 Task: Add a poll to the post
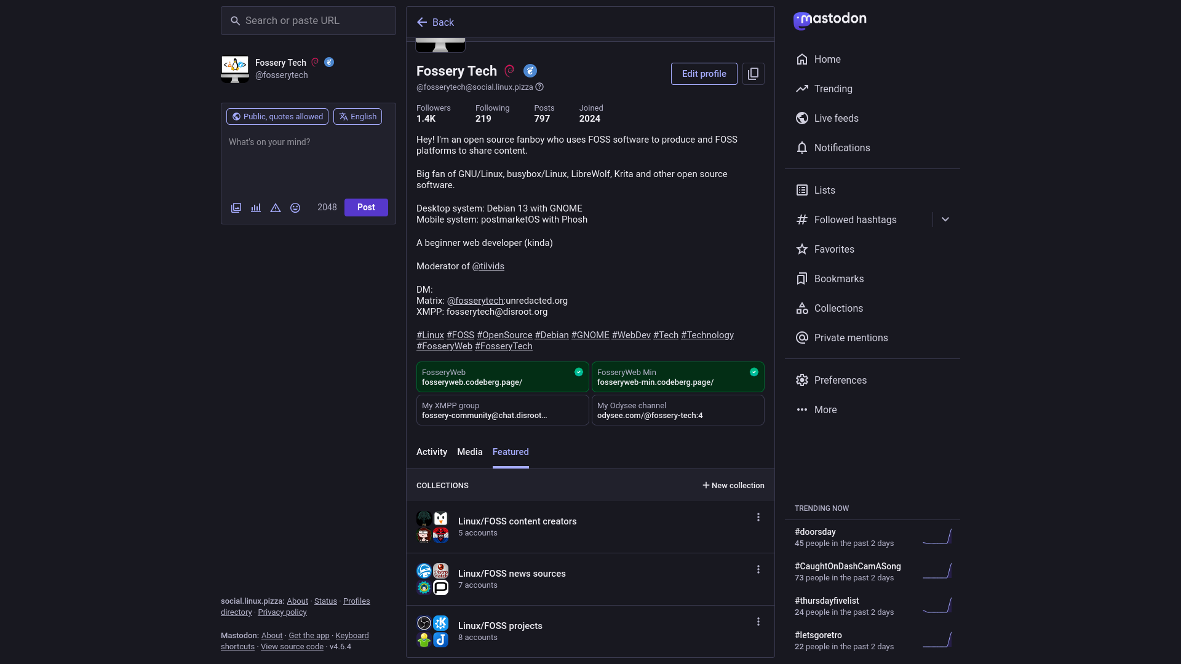pyautogui.click(x=256, y=208)
